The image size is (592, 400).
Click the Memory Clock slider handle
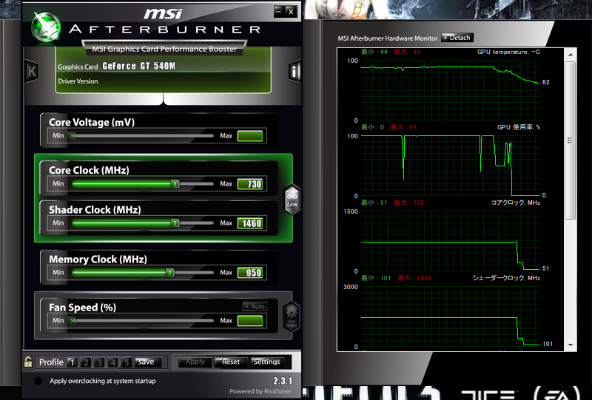point(170,272)
